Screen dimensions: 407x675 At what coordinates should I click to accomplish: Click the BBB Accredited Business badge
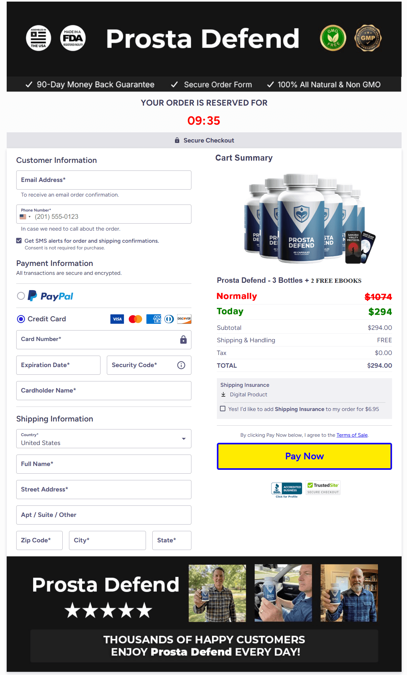tap(286, 489)
